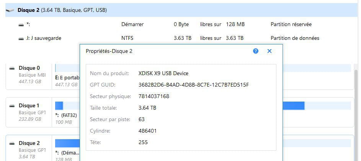Close the Propriétés-Disque 2 dialog
Image resolution: width=361 pixels, height=161 pixels.
pos(270,51)
